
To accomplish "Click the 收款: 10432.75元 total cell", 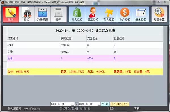I will tap(73, 72).
